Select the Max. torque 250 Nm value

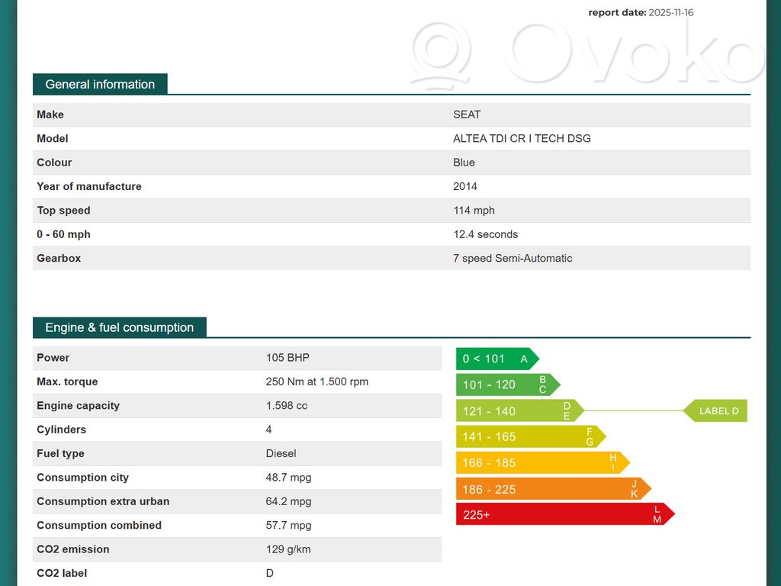317,382
